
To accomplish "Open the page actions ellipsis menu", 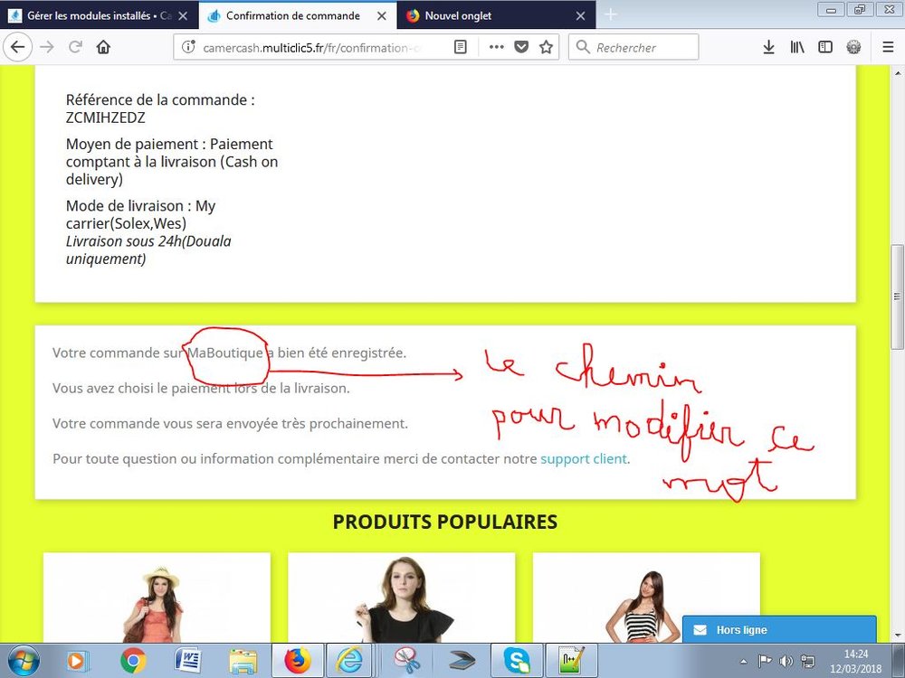I will (x=496, y=46).
